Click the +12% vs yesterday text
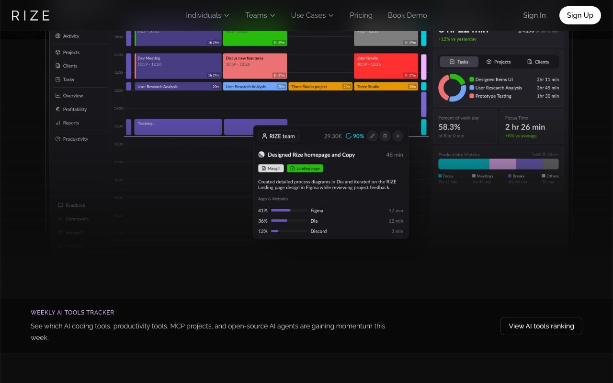The height and width of the screenshot is (383, 613). click(x=457, y=39)
